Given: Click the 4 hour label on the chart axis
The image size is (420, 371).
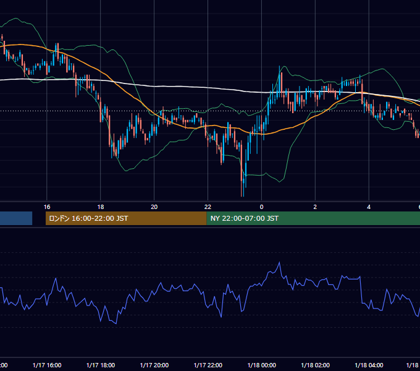Looking at the screenshot, I should tap(369, 207).
